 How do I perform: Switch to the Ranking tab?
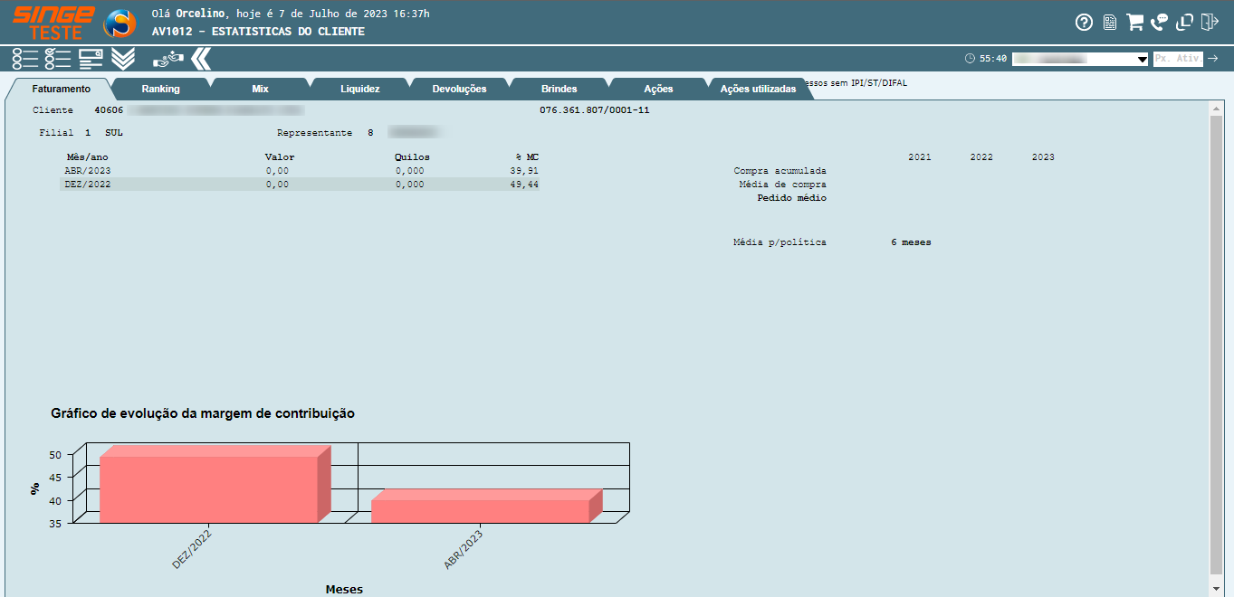pos(160,89)
